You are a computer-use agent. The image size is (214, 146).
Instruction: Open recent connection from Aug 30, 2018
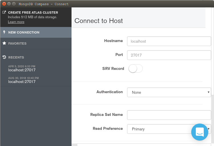[x=23, y=80]
